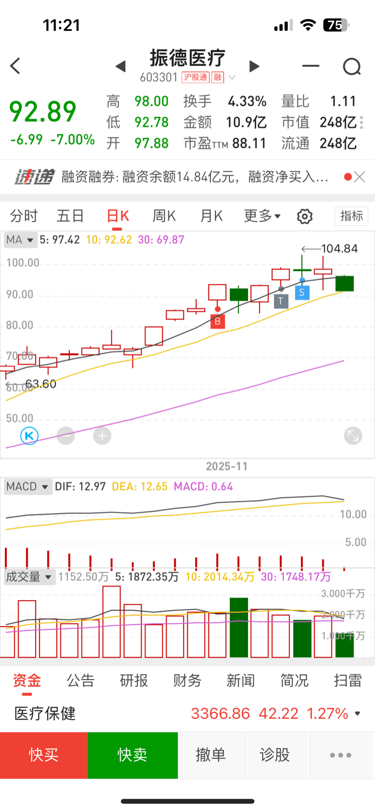Screen dimensions: 375x812
Task: Tap the current price 92.89
Action: click(43, 112)
